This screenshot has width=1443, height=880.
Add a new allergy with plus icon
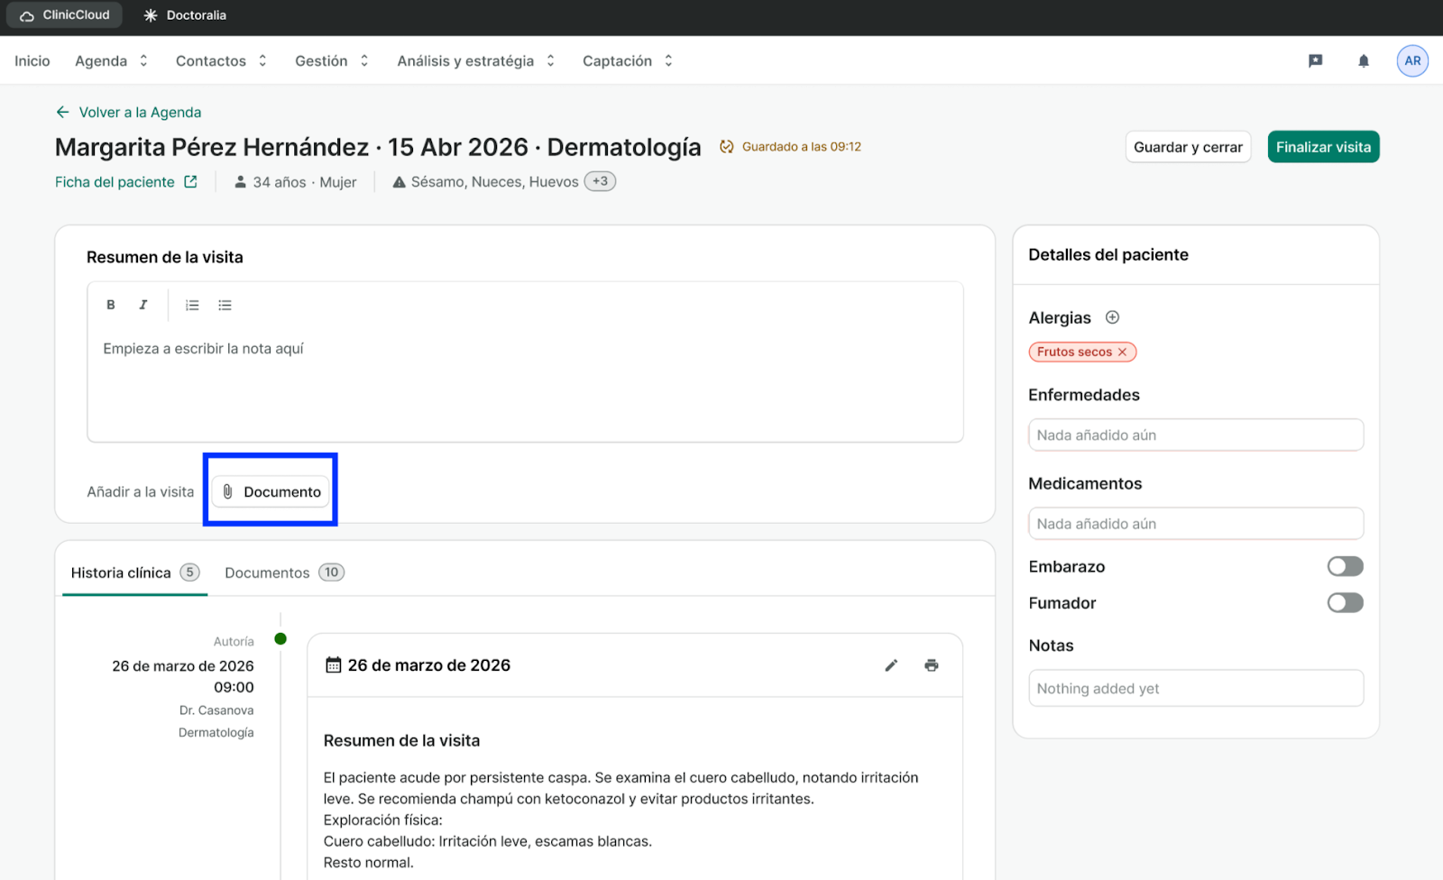coord(1112,317)
